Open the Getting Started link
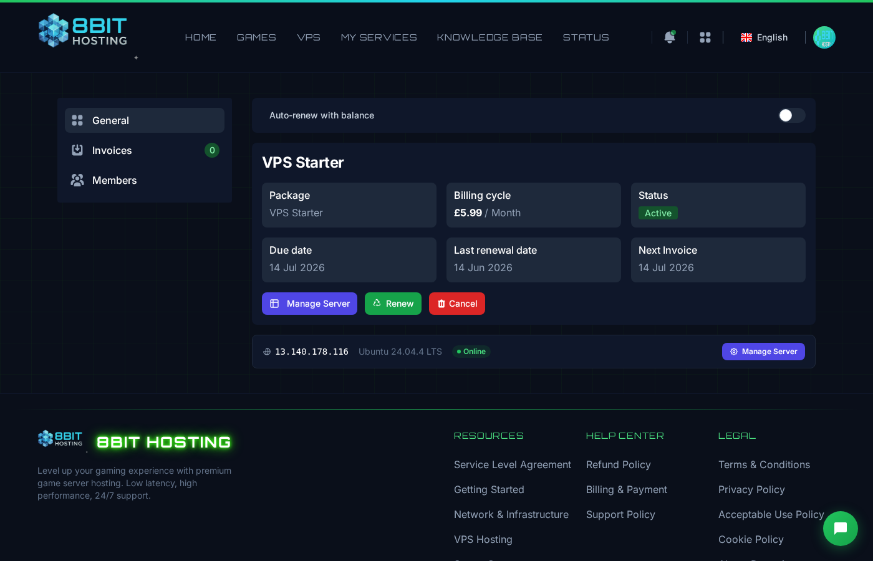 tap(489, 489)
